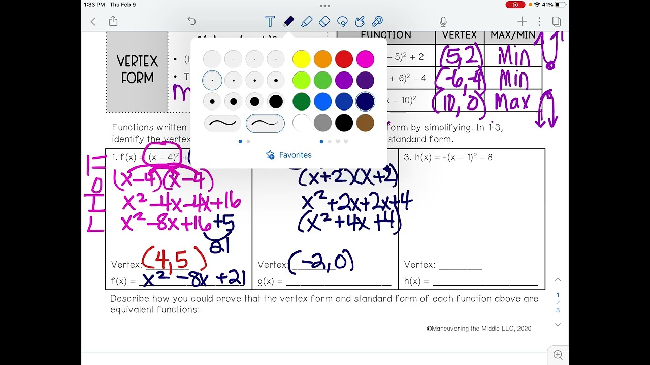Screen dimensions: 650x365
Task: Jump to the next page with down chevron
Action: [x=558, y=325]
